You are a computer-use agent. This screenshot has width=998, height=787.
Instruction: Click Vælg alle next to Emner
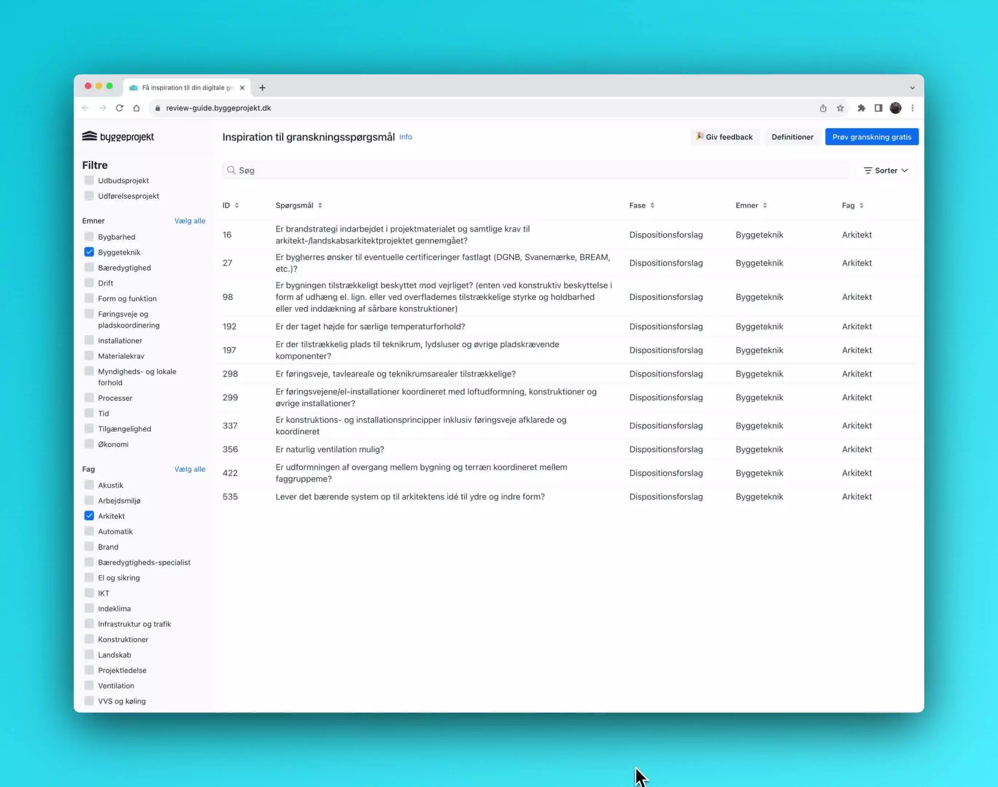tap(189, 221)
